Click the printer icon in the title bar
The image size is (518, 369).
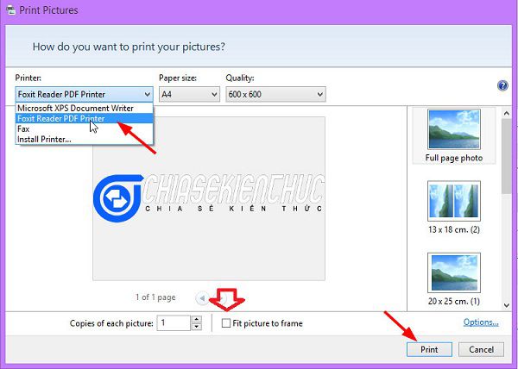click(x=11, y=9)
